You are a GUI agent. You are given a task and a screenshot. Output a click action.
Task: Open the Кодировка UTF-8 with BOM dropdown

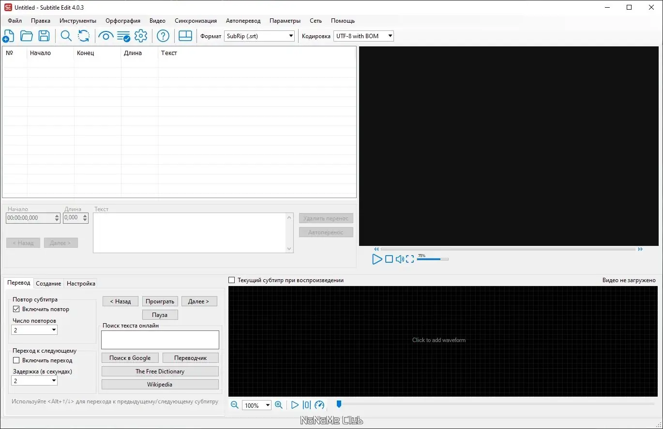[363, 36]
